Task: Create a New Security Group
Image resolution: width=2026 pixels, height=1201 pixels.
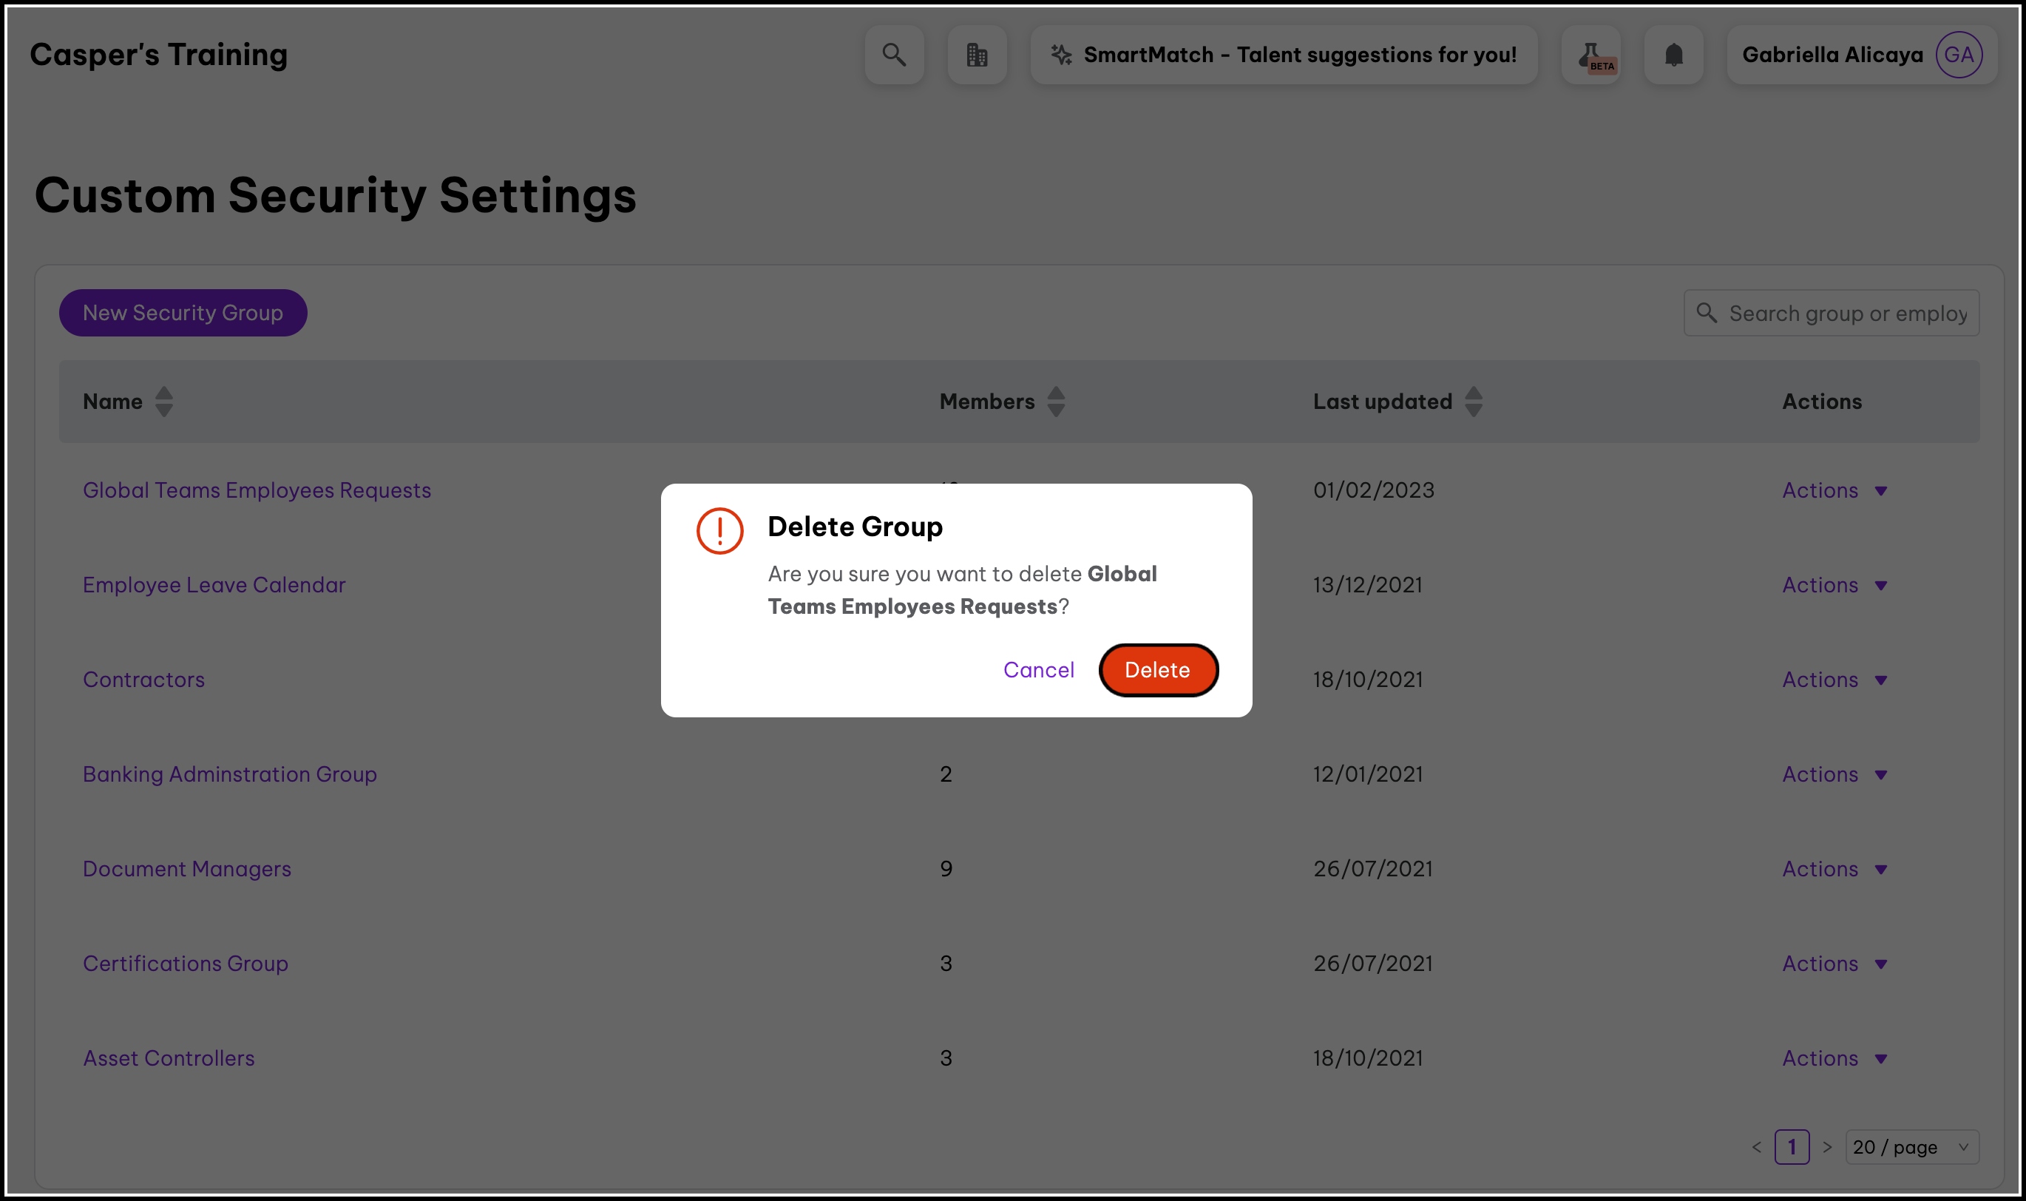Action: 183,312
